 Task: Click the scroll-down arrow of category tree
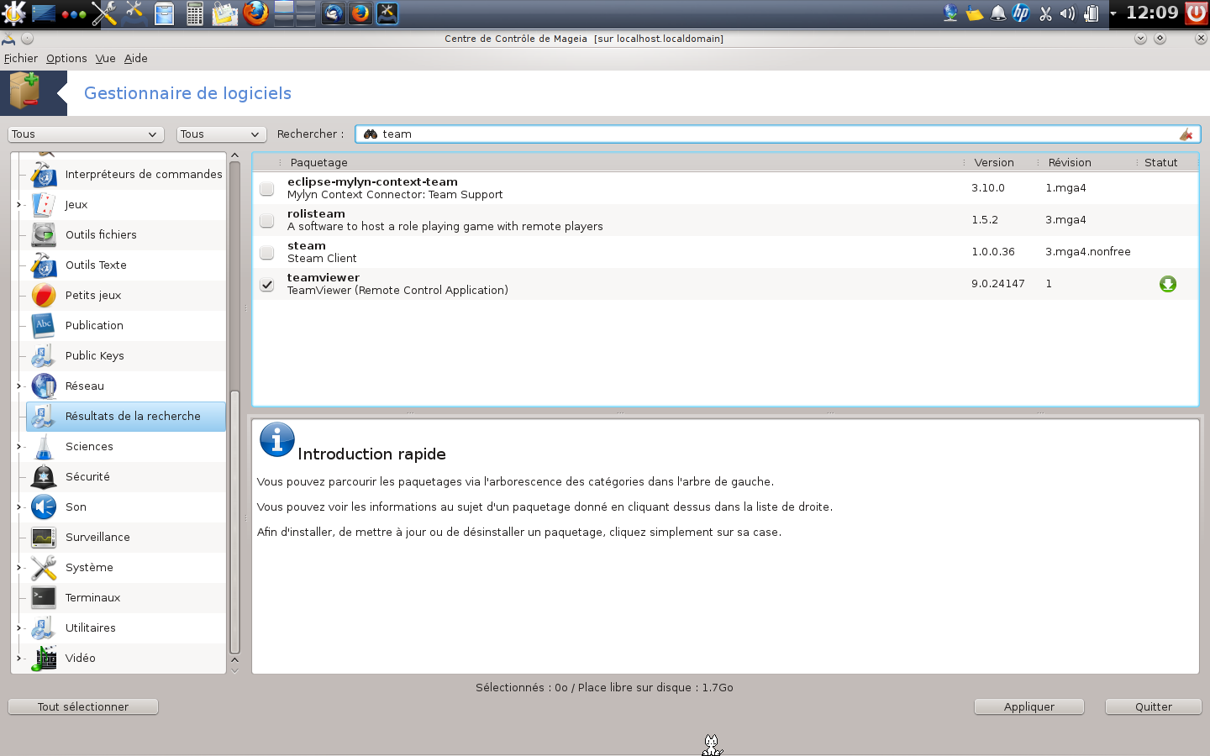click(235, 669)
